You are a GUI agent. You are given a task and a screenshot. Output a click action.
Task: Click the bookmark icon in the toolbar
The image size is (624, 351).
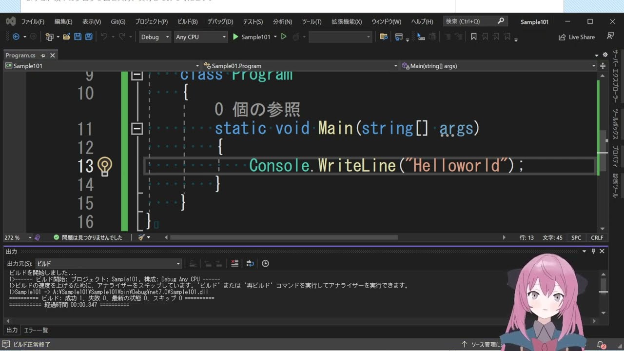(x=473, y=37)
